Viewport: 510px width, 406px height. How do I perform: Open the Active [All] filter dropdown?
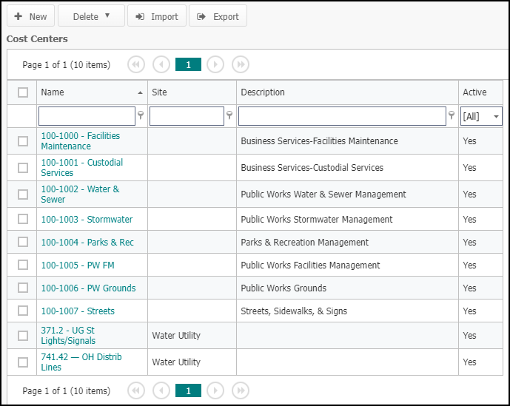(x=481, y=116)
